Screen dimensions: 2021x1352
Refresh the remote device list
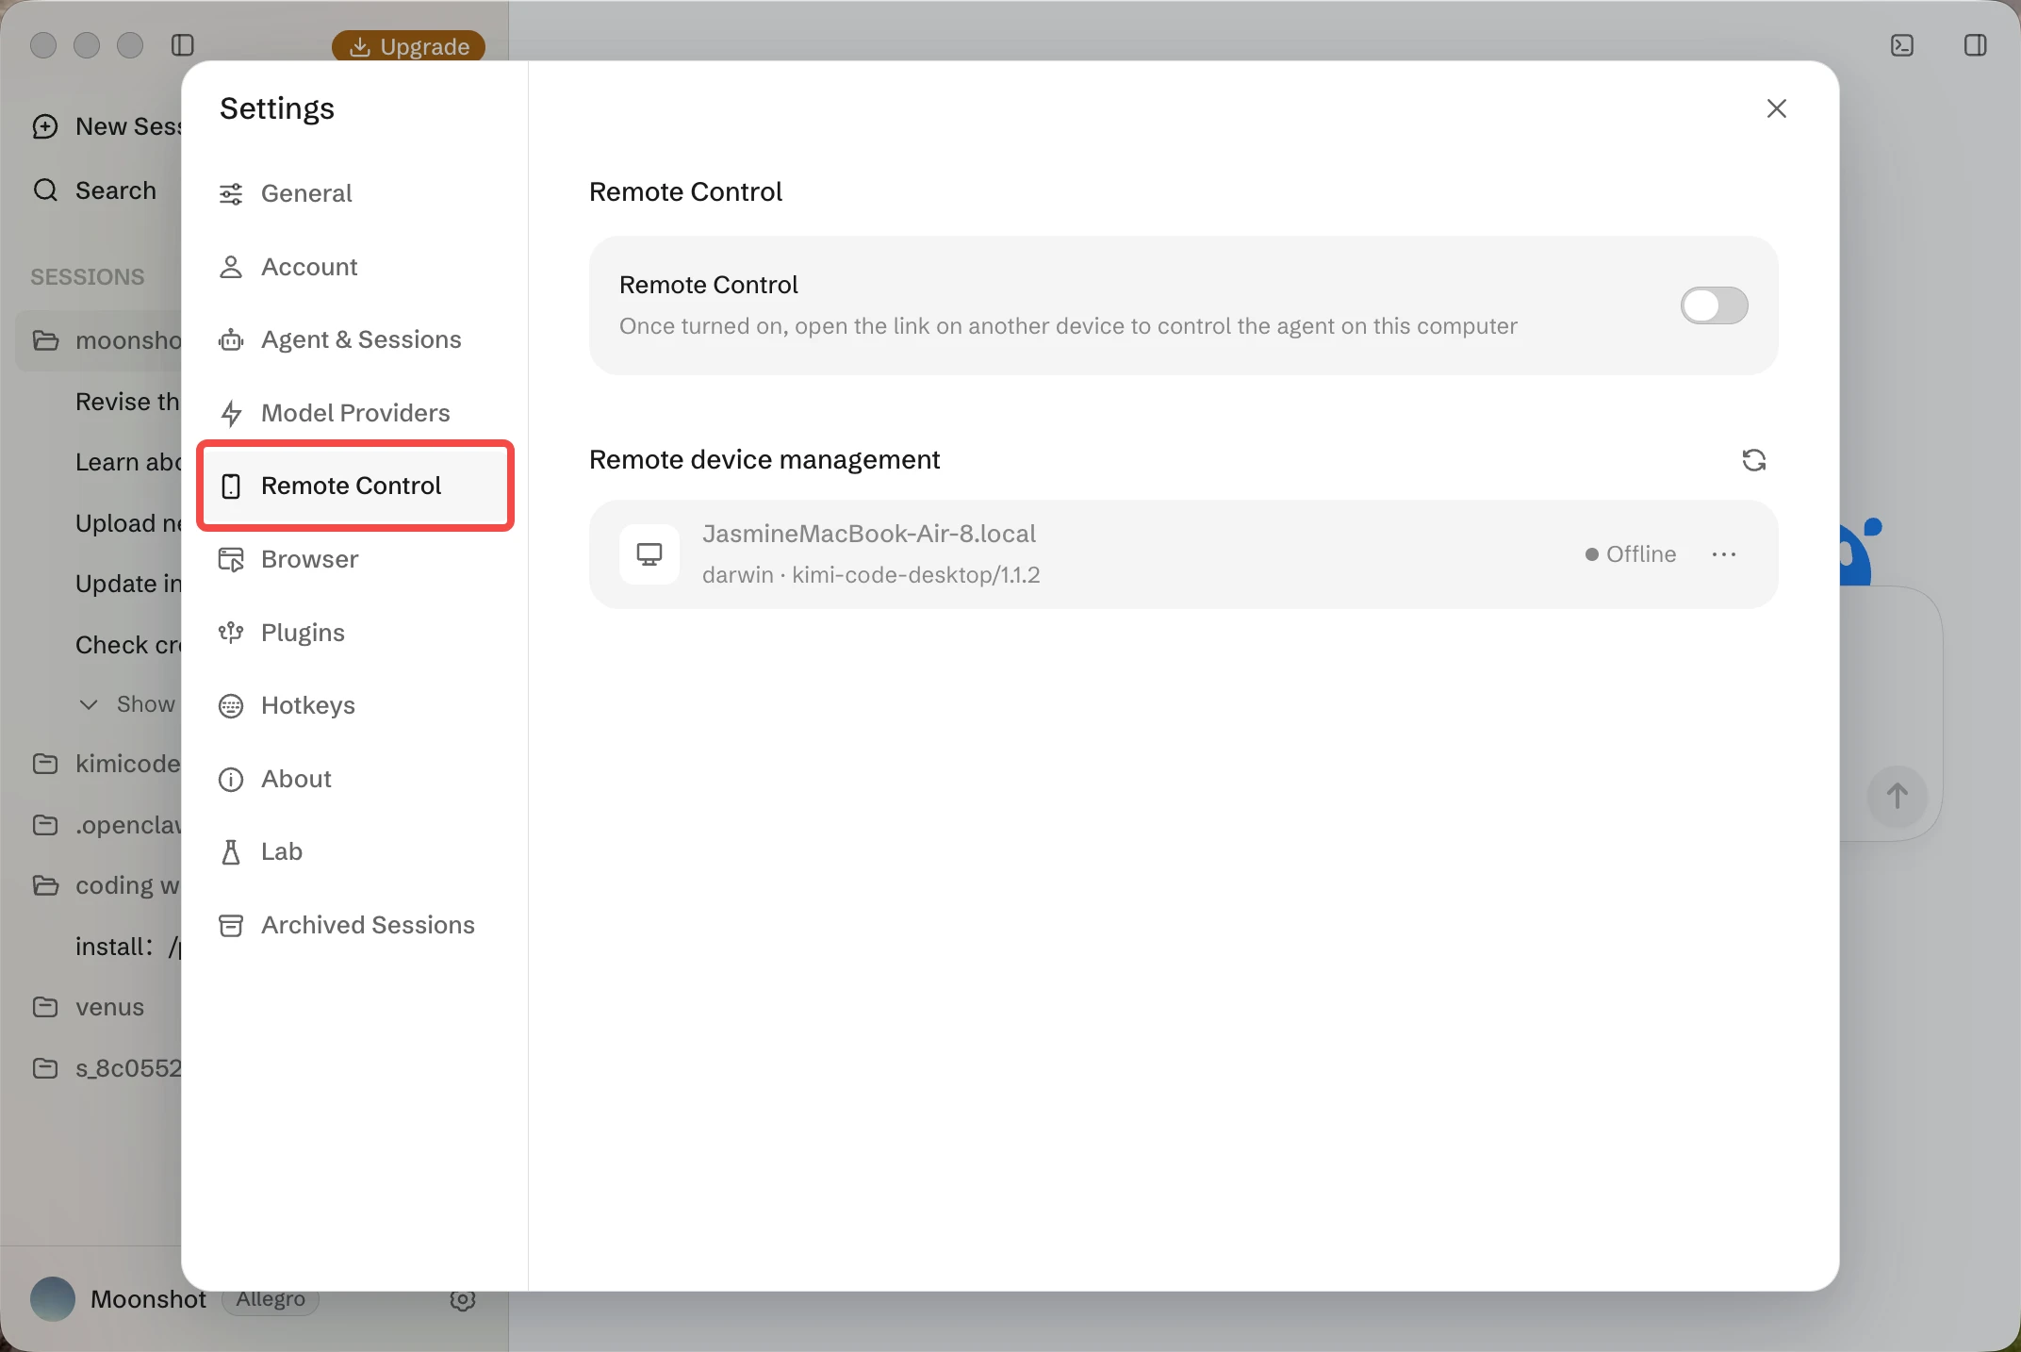tap(1753, 460)
